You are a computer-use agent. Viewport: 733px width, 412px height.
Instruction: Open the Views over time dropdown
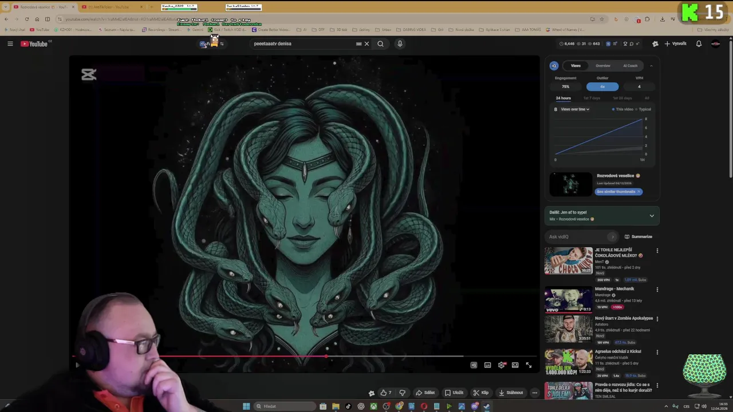coord(575,109)
